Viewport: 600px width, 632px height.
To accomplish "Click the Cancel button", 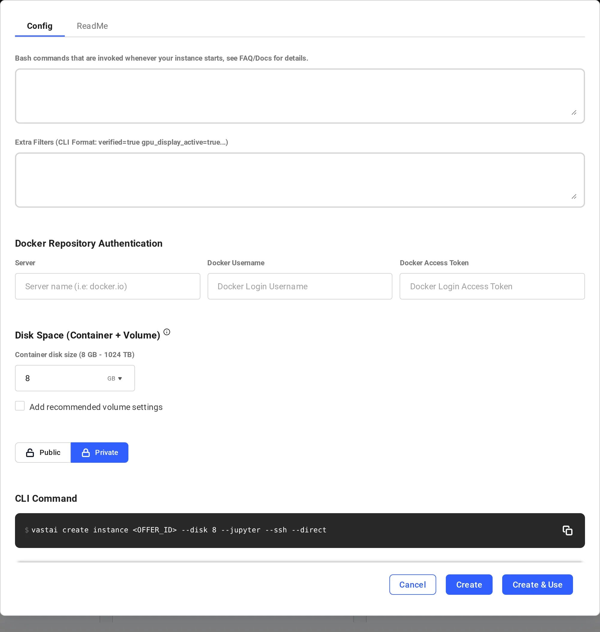I will [412, 585].
